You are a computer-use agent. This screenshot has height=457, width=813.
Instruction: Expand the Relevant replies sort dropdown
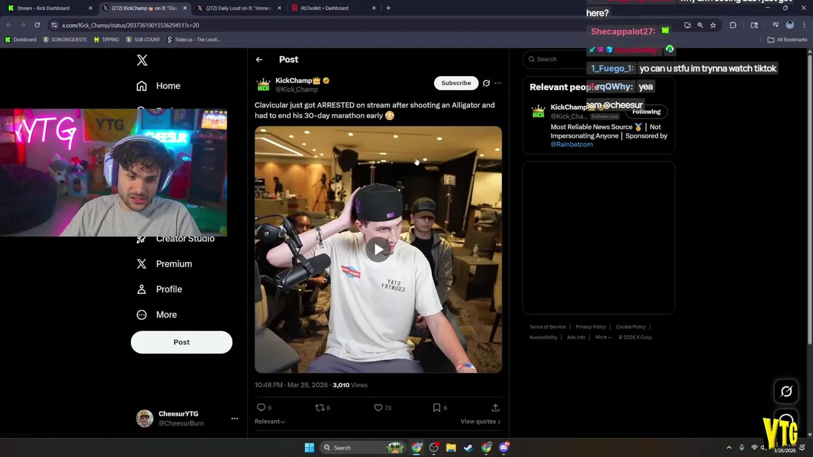270,421
